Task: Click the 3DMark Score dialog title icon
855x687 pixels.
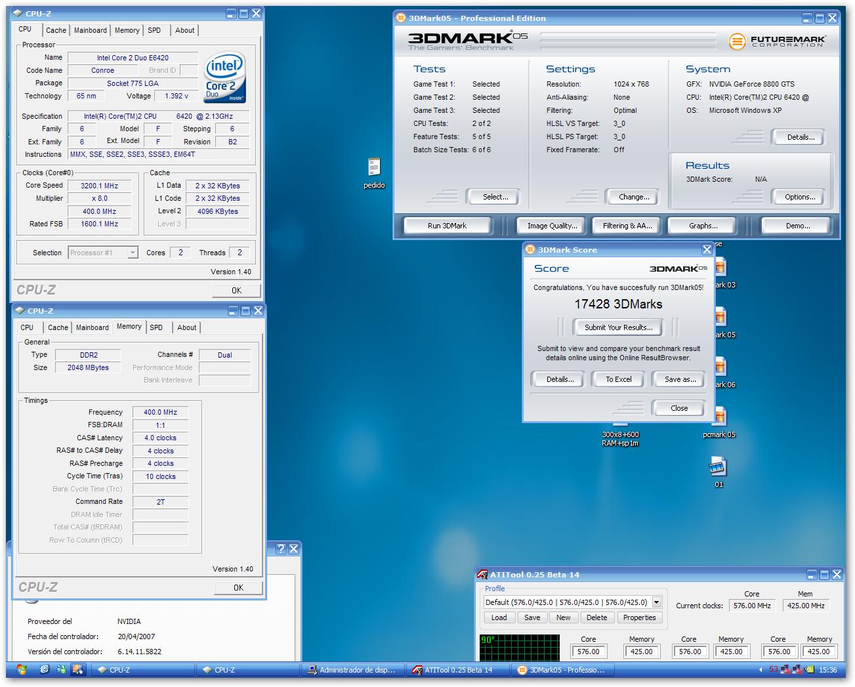Action: point(530,250)
